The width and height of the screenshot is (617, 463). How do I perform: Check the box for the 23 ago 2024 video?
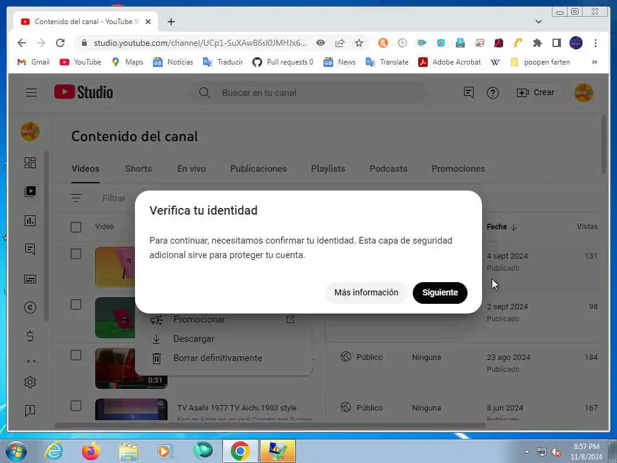click(76, 356)
